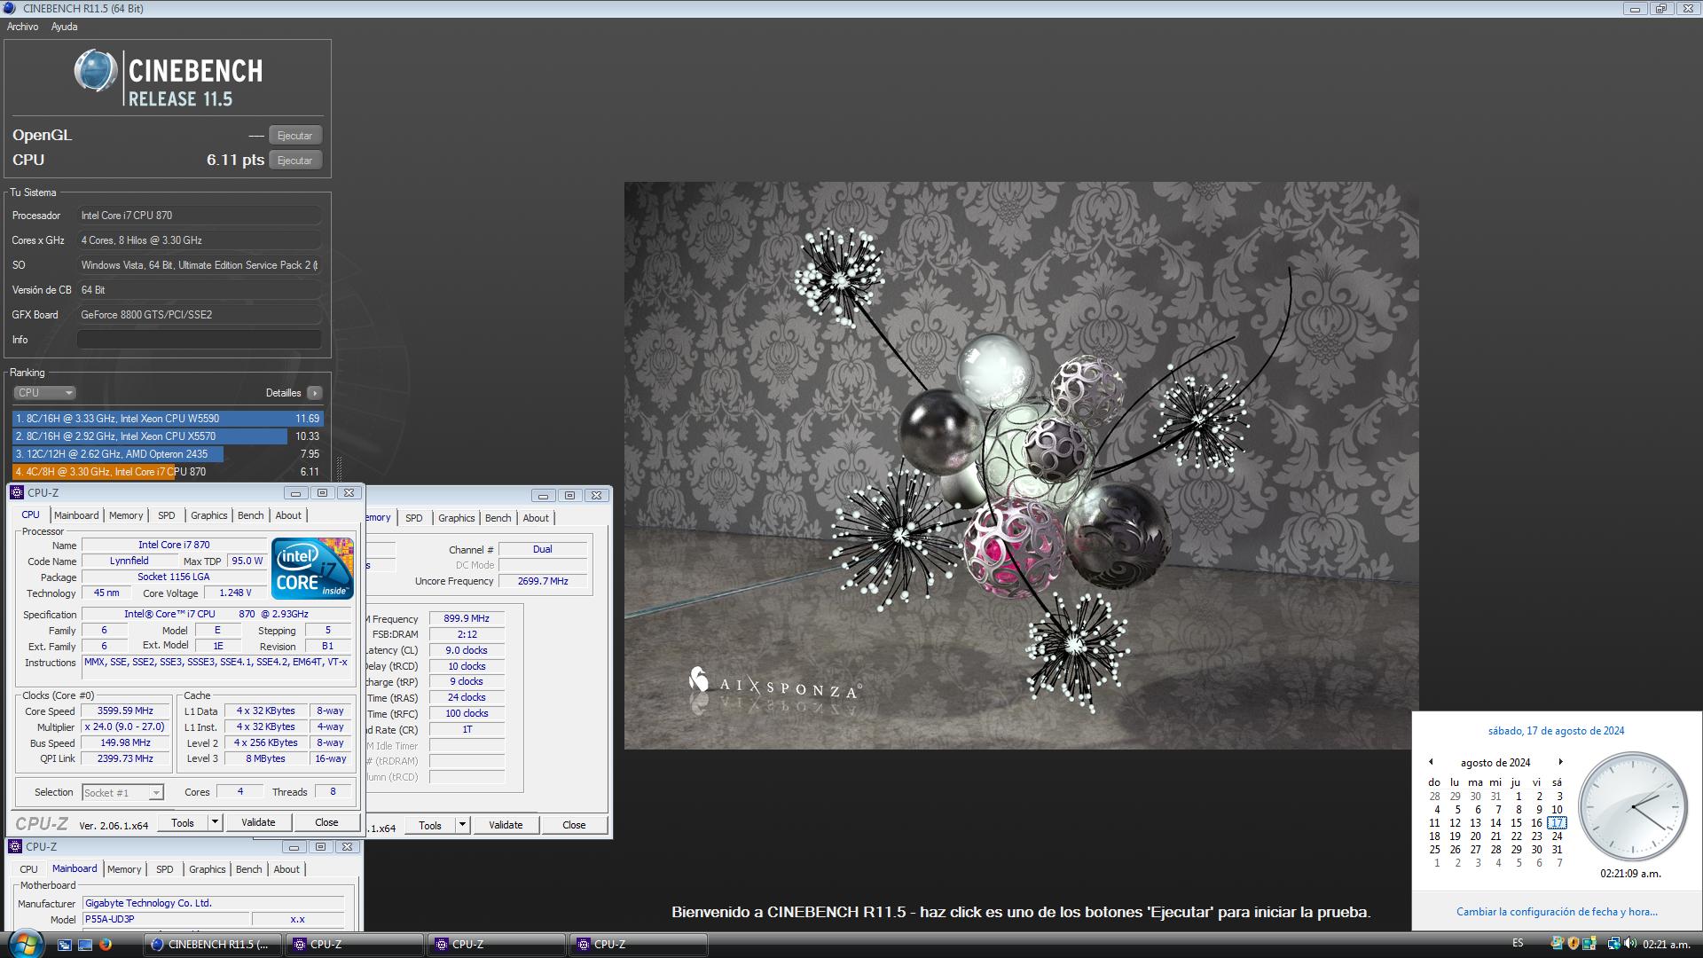This screenshot has width=1703, height=958.
Task: Open Bench tab in Memory CPU-Z window
Action: [498, 518]
